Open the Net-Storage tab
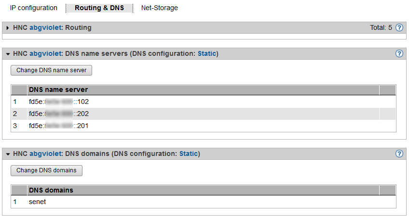 point(159,8)
